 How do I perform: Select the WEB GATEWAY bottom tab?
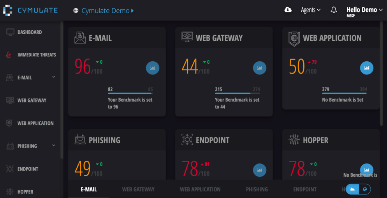(x=138, y=189)
